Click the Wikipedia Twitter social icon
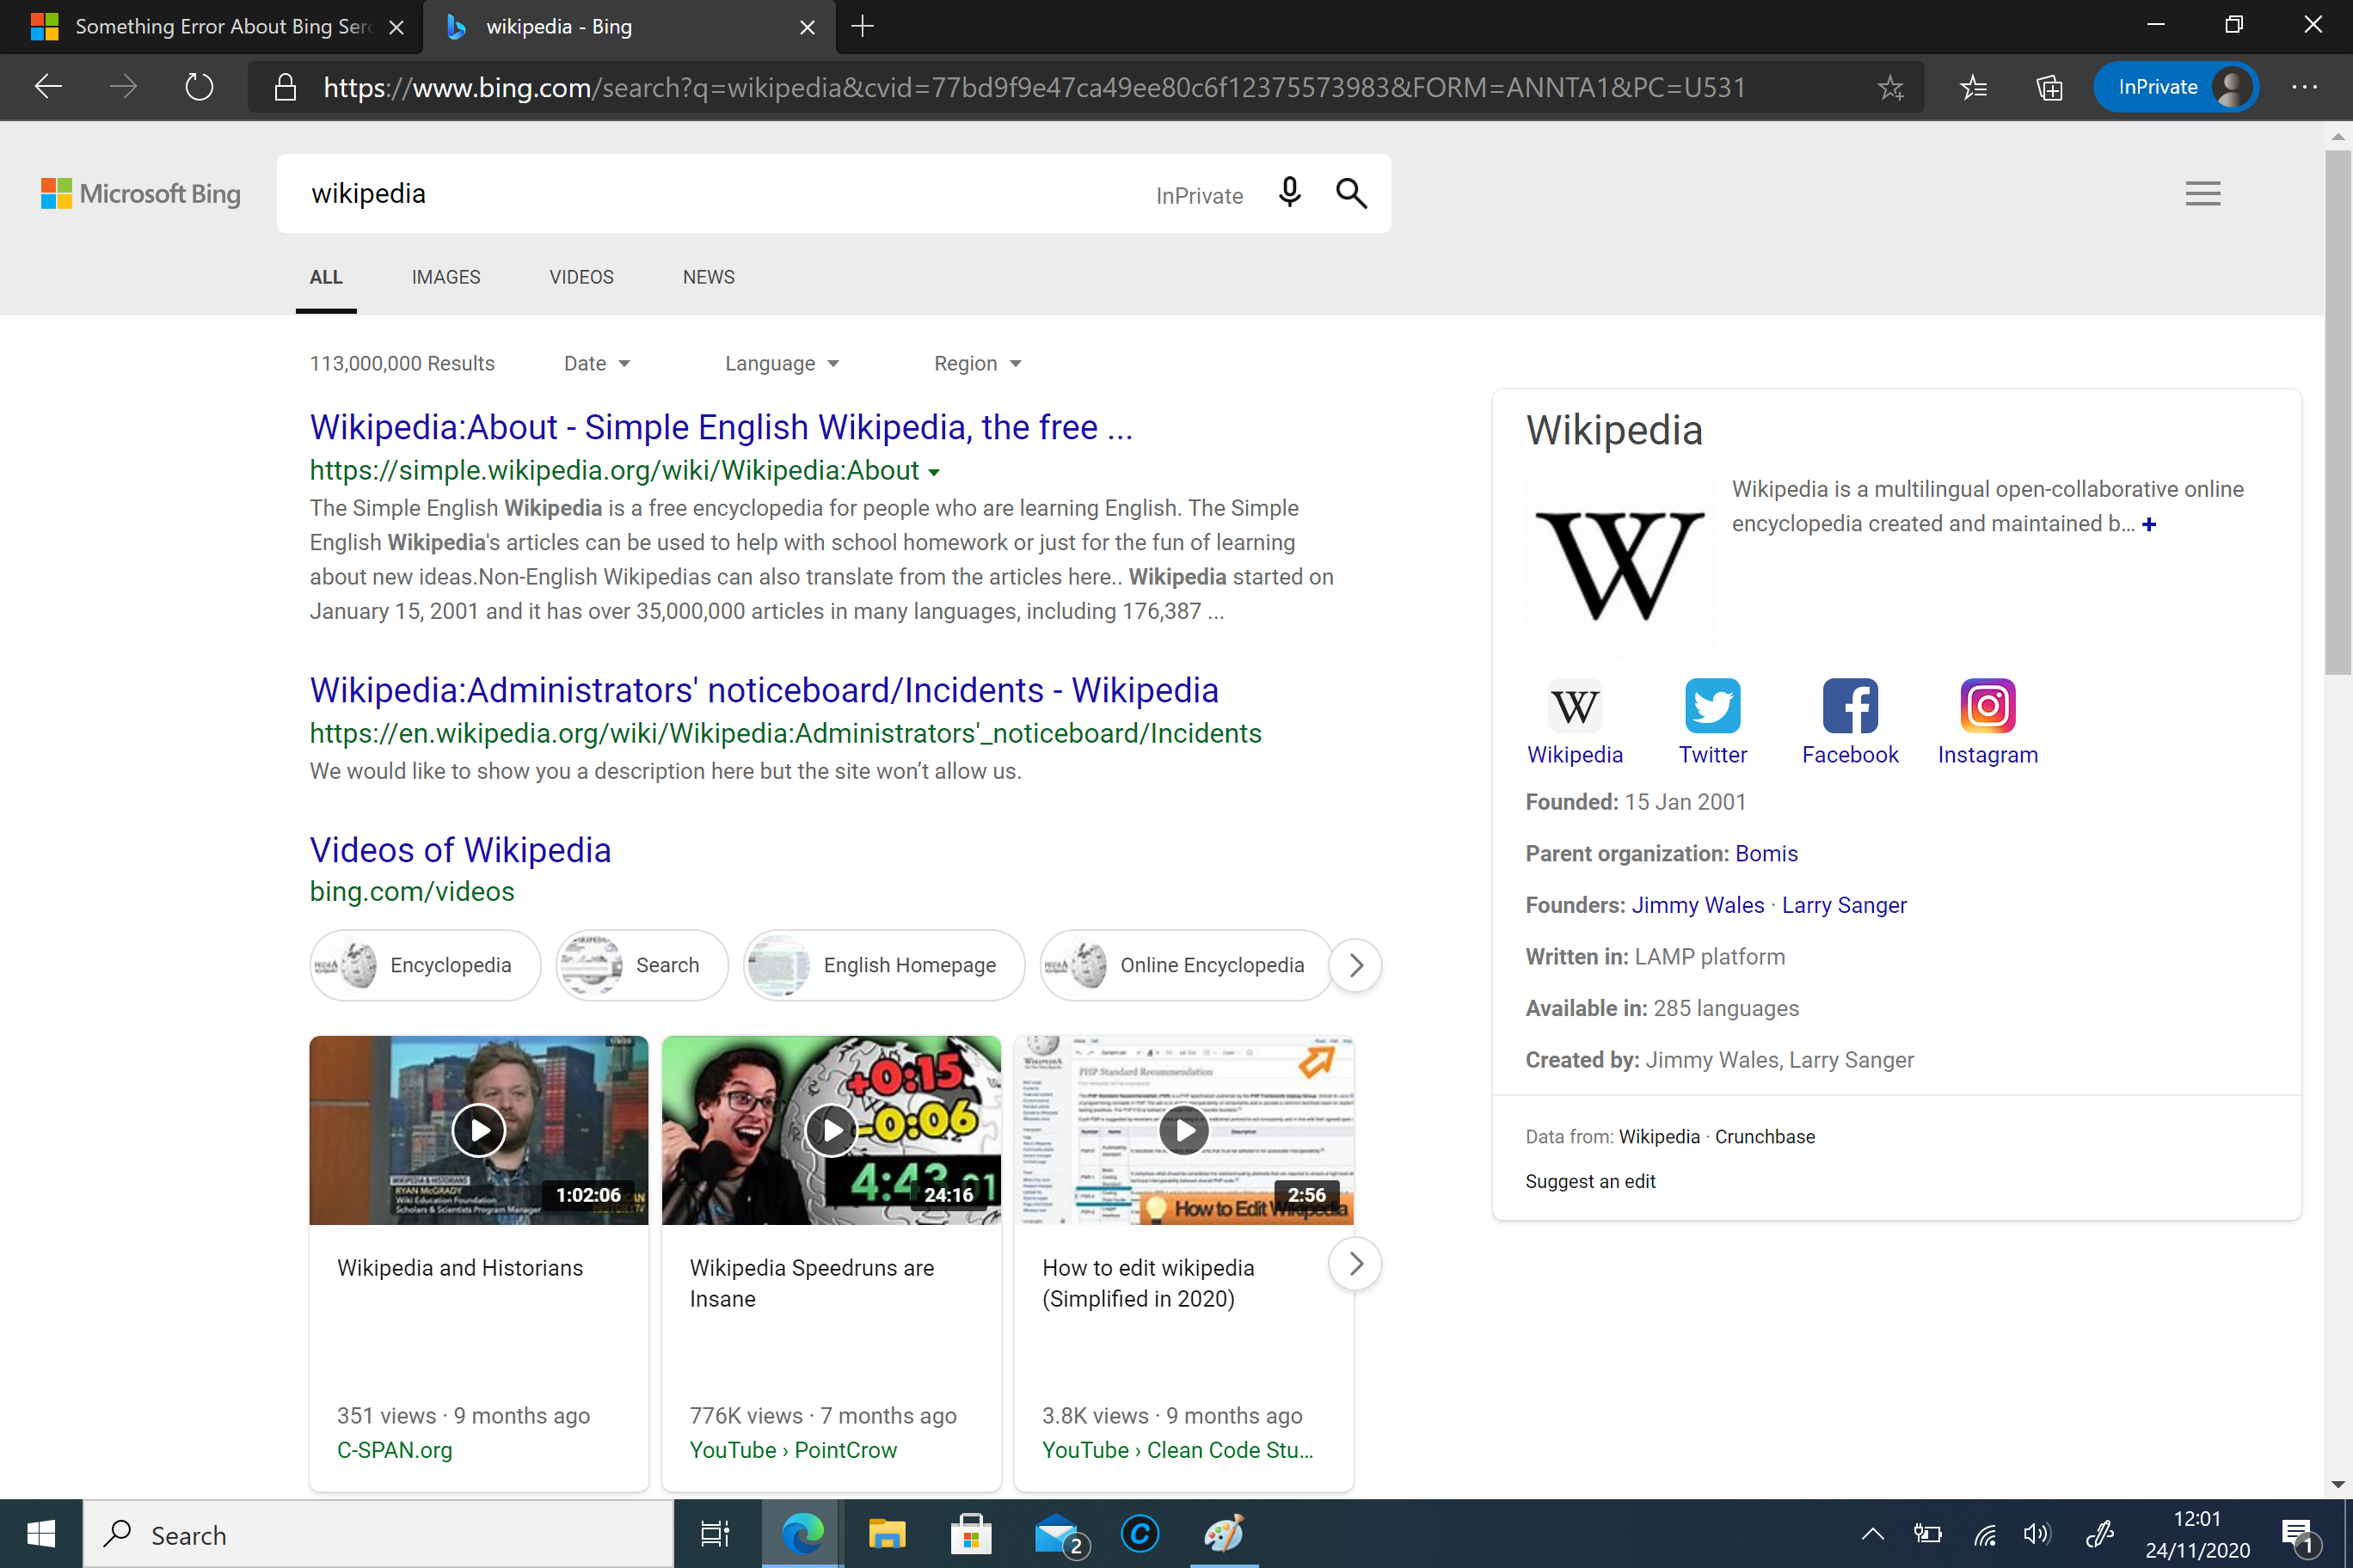 (1712, 705)
